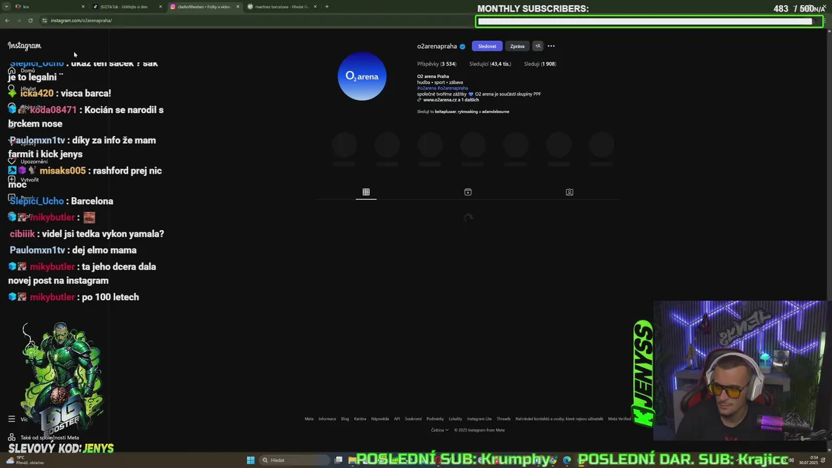Open adamdebourne mutual follower link
This screenshot has height=468, width=832.
click(x=495, y=112)
